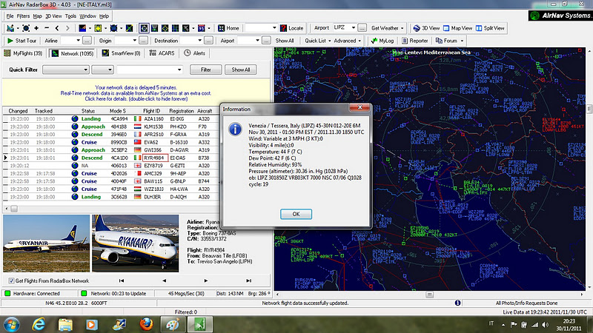This screenshot has height=333, width=593.
Task: Click the map horizontal scrollbar thumb
Action: pyautogui.click(x=429, y=294)
